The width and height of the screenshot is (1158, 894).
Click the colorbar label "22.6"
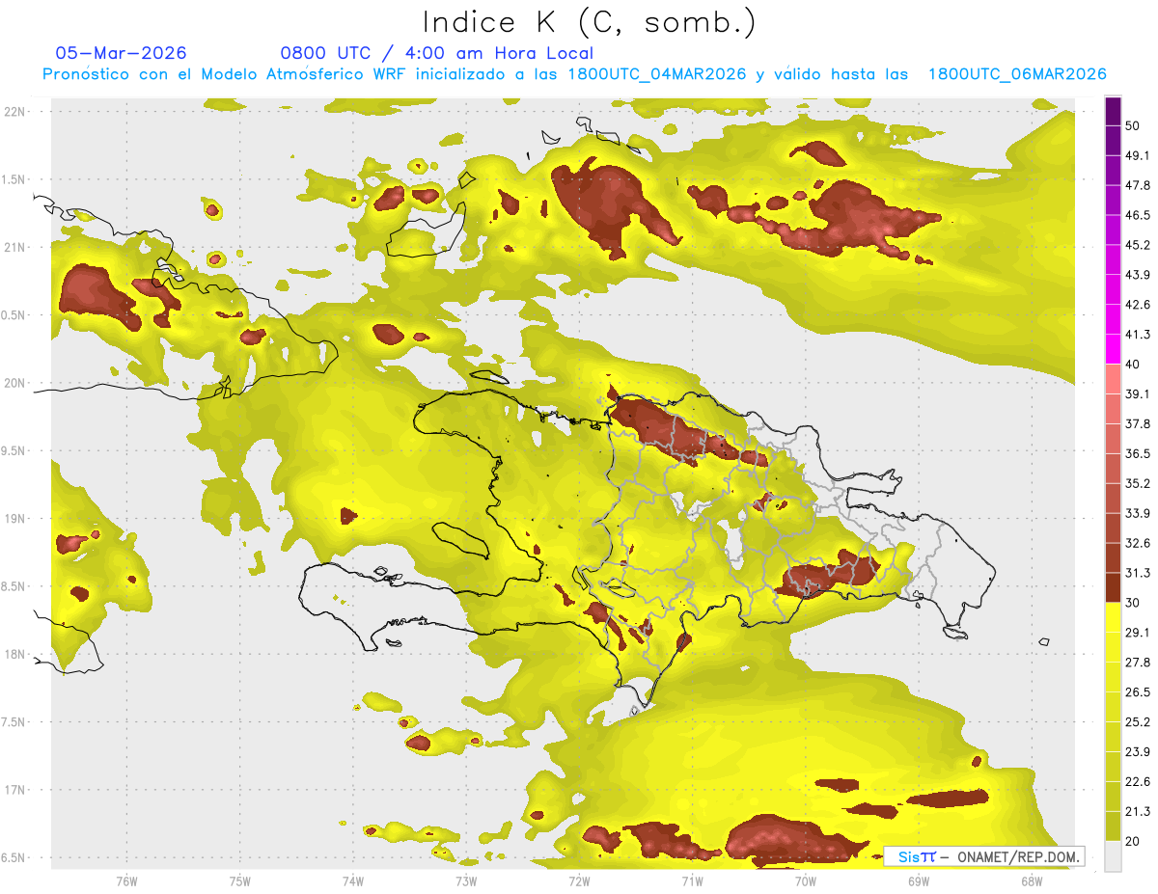1138,782
